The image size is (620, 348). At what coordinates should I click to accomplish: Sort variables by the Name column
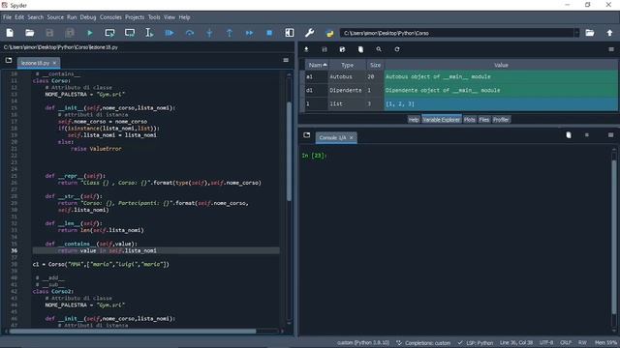[317, 65]
